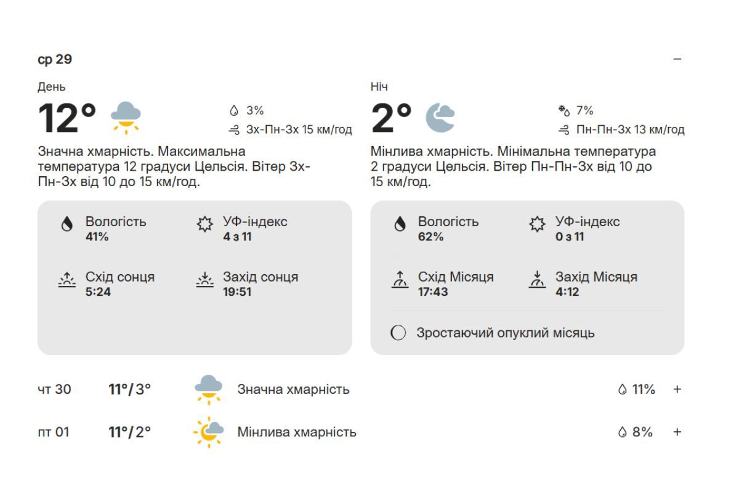This screenshot has width=739, height=493.
Task: Click the waxing gibbous moon phase icon
Action: tap(398, 333)
